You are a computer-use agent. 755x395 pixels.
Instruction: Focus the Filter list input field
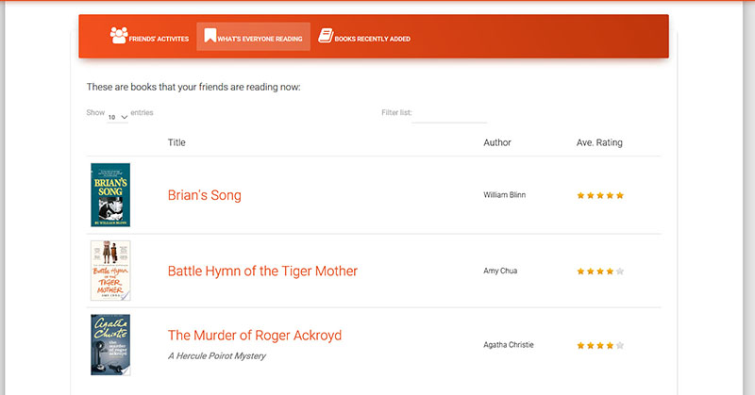449,115
